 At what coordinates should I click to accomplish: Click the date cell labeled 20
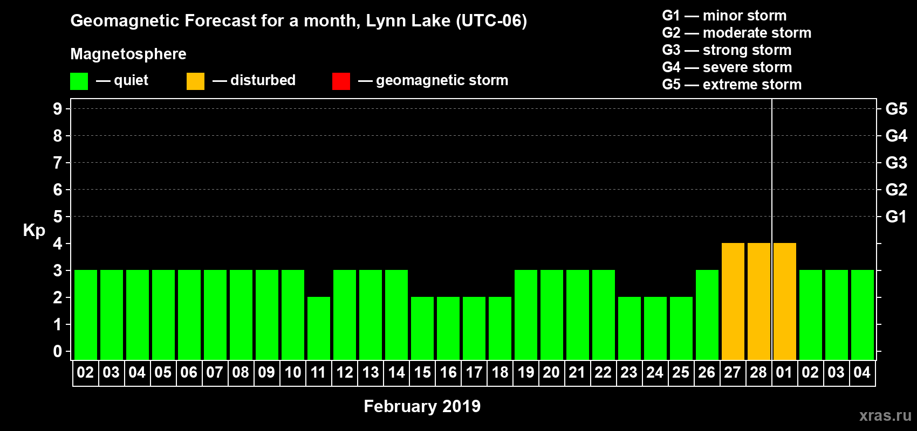pos(551,373)
